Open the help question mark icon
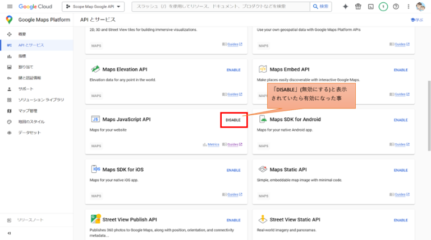 click(x=396, y=7)
